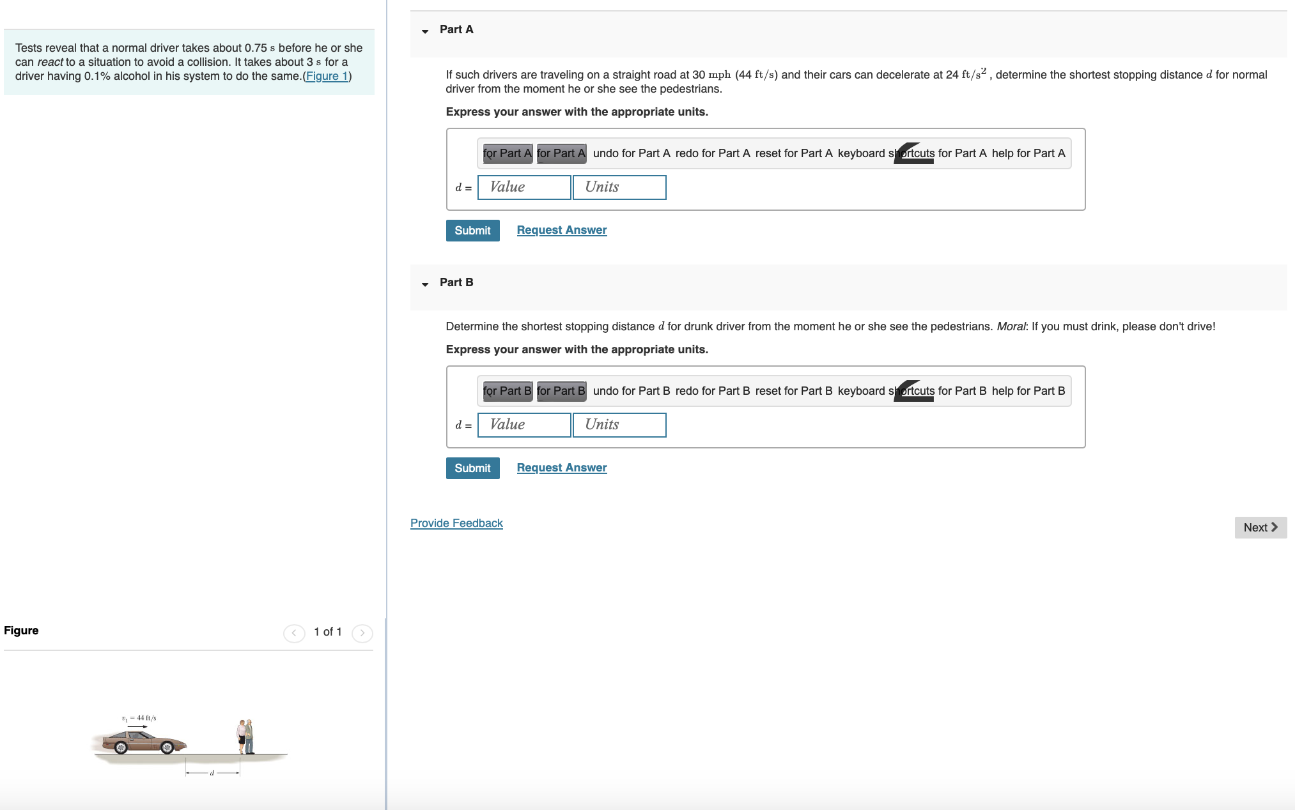The image size is (1295, 810).
Task: Open keyboard shortcuts for Part B
Action: [x=911, y=391]
